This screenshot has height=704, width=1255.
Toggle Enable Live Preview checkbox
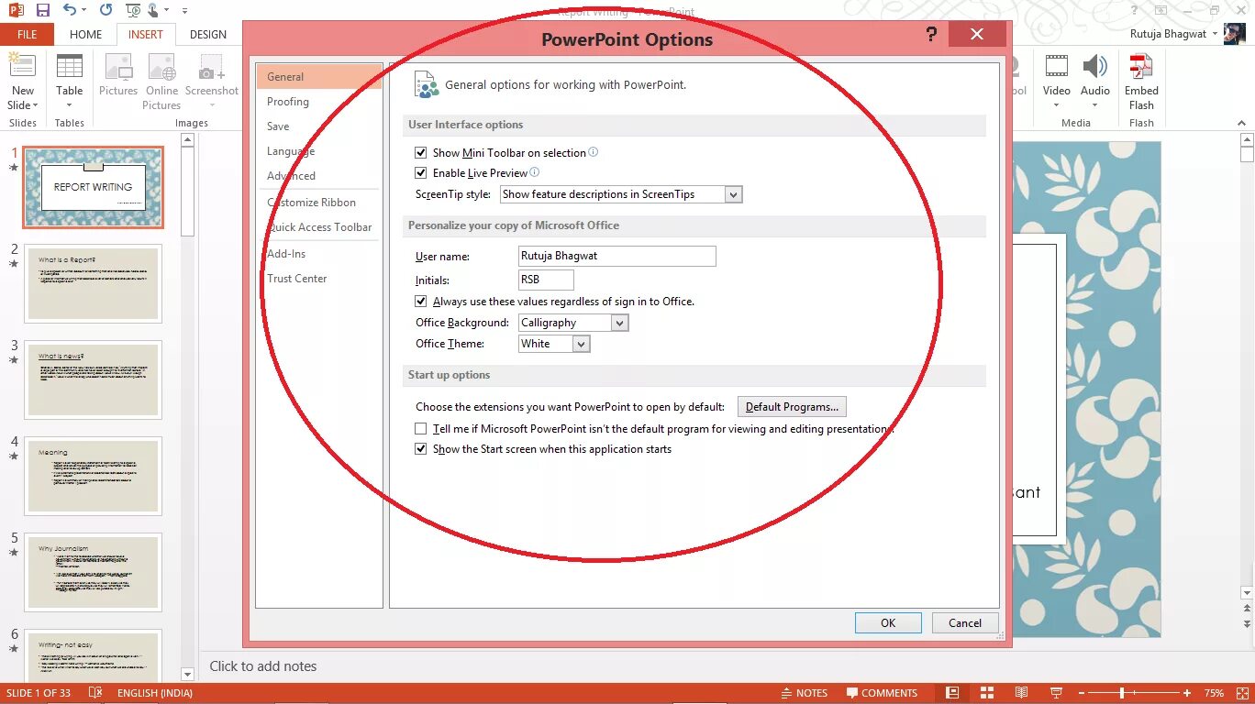coord(421,173)
